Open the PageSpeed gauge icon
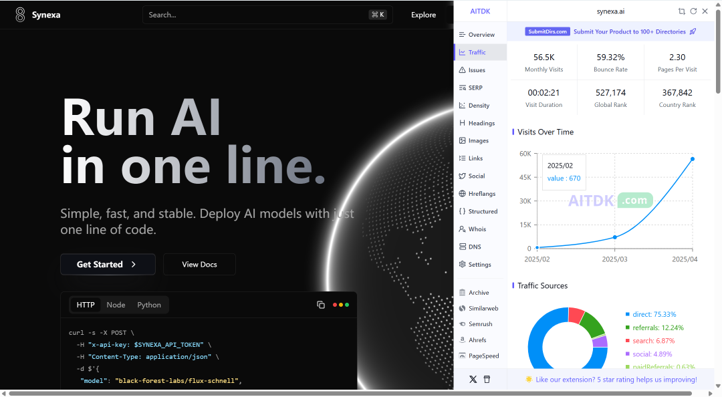The image size is (722, 397). tap(463, 356)
